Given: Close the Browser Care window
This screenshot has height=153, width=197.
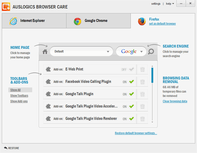Looking at the screenshot, I should (x=190, y=3).
